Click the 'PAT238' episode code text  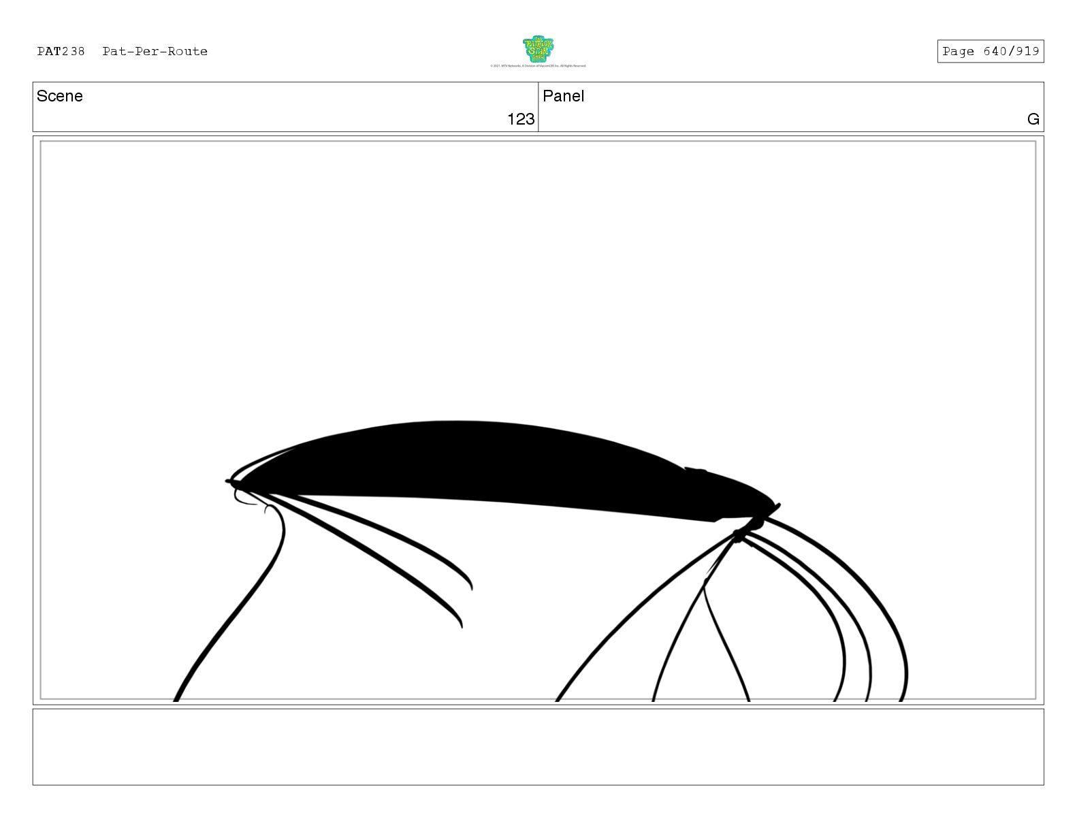point(61,51)
